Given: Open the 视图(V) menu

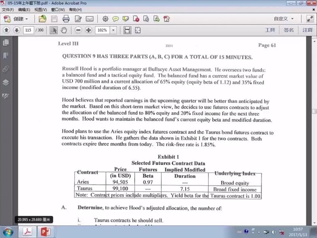Looking at the screenshot, I should click(x=41, y=10).
